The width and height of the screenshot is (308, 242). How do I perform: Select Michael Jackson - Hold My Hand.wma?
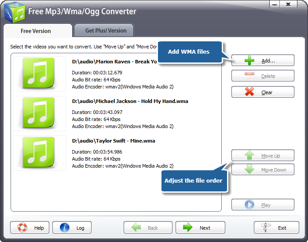pyautogui.click(x=130, y=101)
